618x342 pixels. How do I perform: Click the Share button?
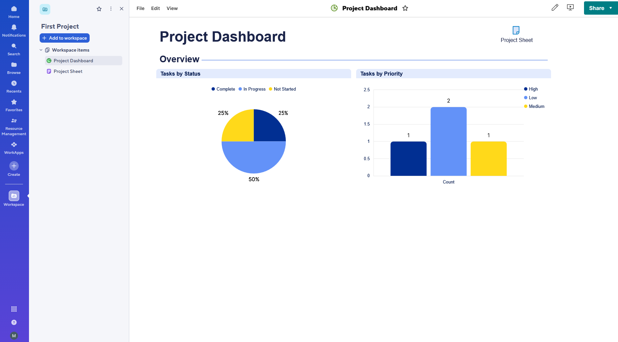pos(596,8)
